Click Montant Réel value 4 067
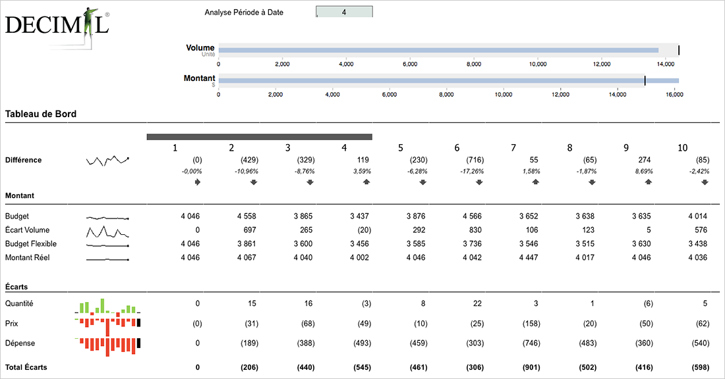The image size is (725, 379). [x=246, y=257]
